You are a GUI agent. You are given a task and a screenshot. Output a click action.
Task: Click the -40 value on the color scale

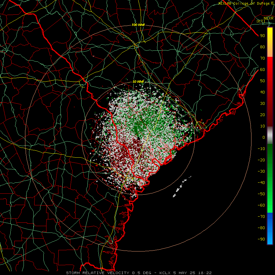click(x=261, y=183)
